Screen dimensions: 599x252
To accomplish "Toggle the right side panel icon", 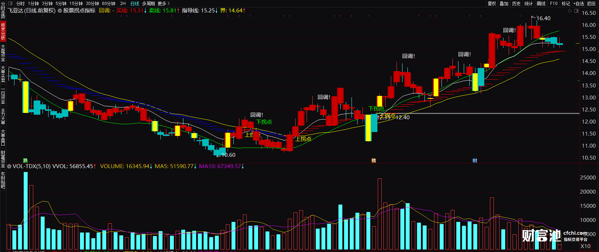I will click(x=576, y=11).
